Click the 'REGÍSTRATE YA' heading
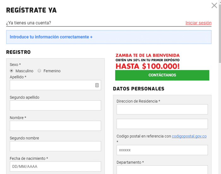This screenshot has height=174, width=221. (x=31, y=10)
